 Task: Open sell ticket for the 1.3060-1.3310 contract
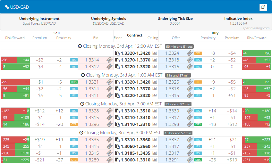[109, 160]
